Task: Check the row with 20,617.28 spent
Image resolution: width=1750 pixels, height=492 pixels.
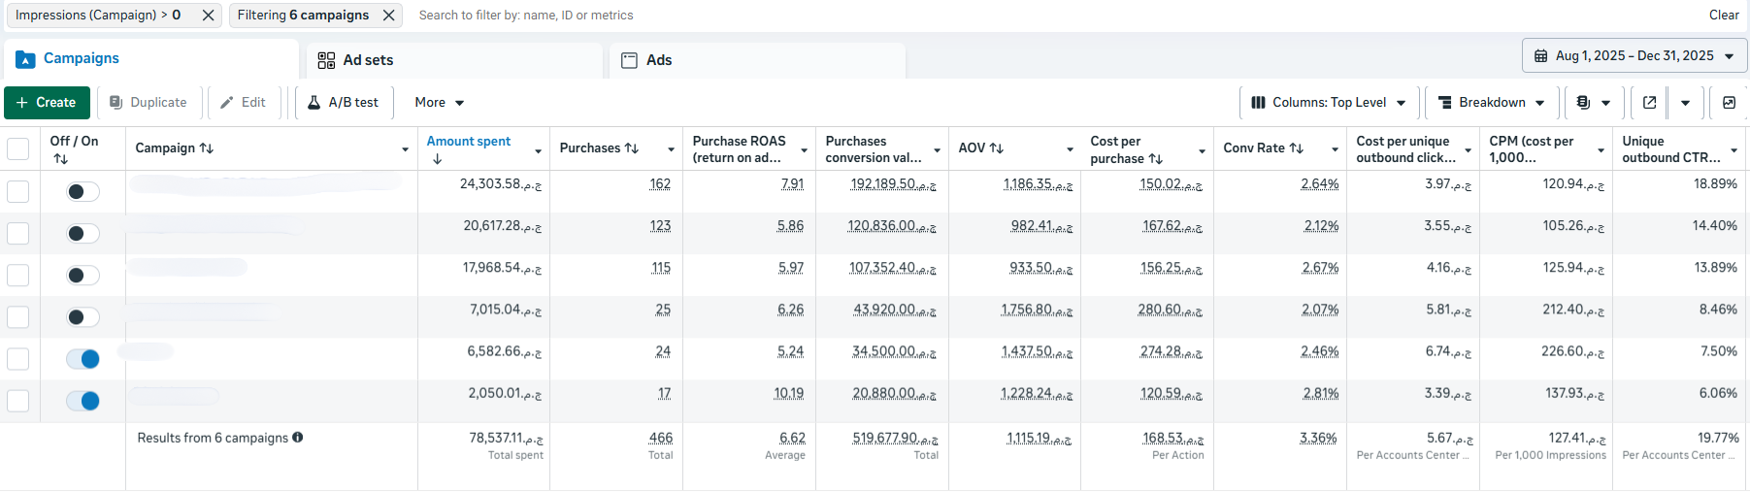Action: [17, 233]
